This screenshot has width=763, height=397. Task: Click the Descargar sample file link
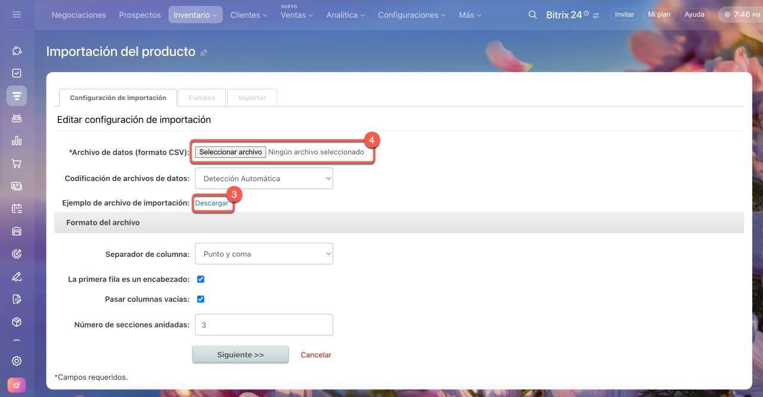coord(212,203)
